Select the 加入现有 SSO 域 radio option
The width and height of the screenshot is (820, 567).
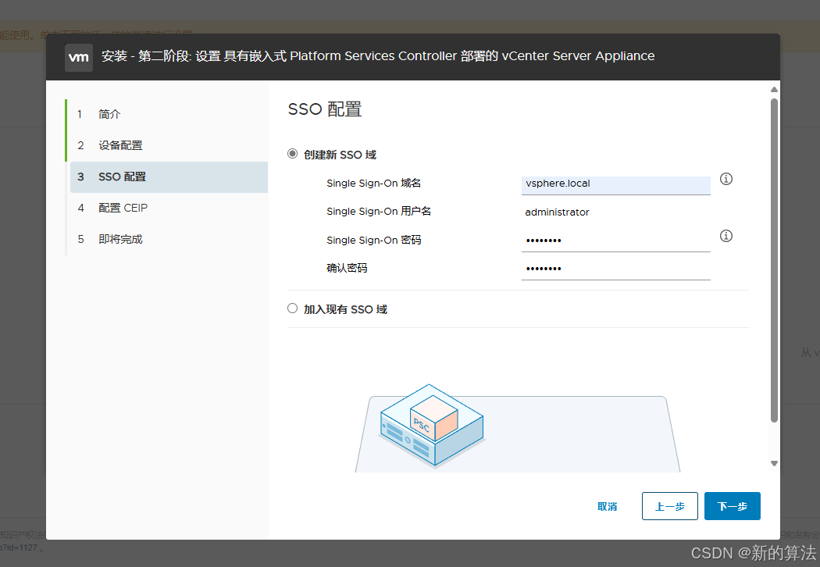292,308
